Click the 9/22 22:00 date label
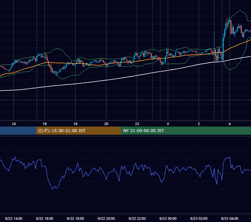The image size is (251, 222). pyautogui.click(x=137, y=218)
